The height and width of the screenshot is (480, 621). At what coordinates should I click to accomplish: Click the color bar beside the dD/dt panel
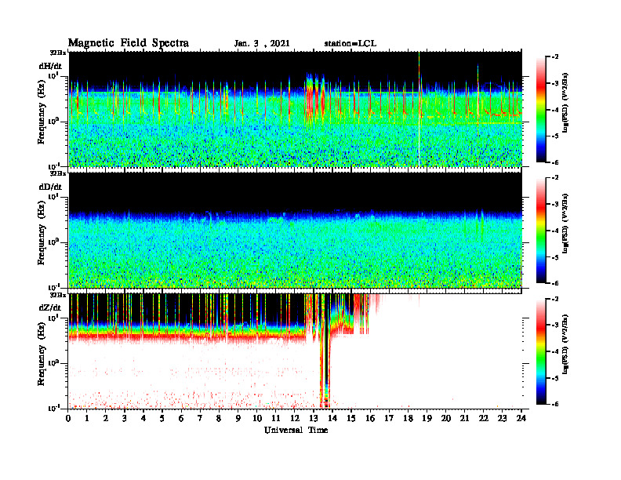coord(541,230)
